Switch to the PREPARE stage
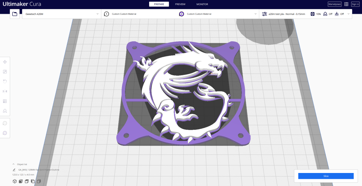The image size is (362, 186). [159, 4]
